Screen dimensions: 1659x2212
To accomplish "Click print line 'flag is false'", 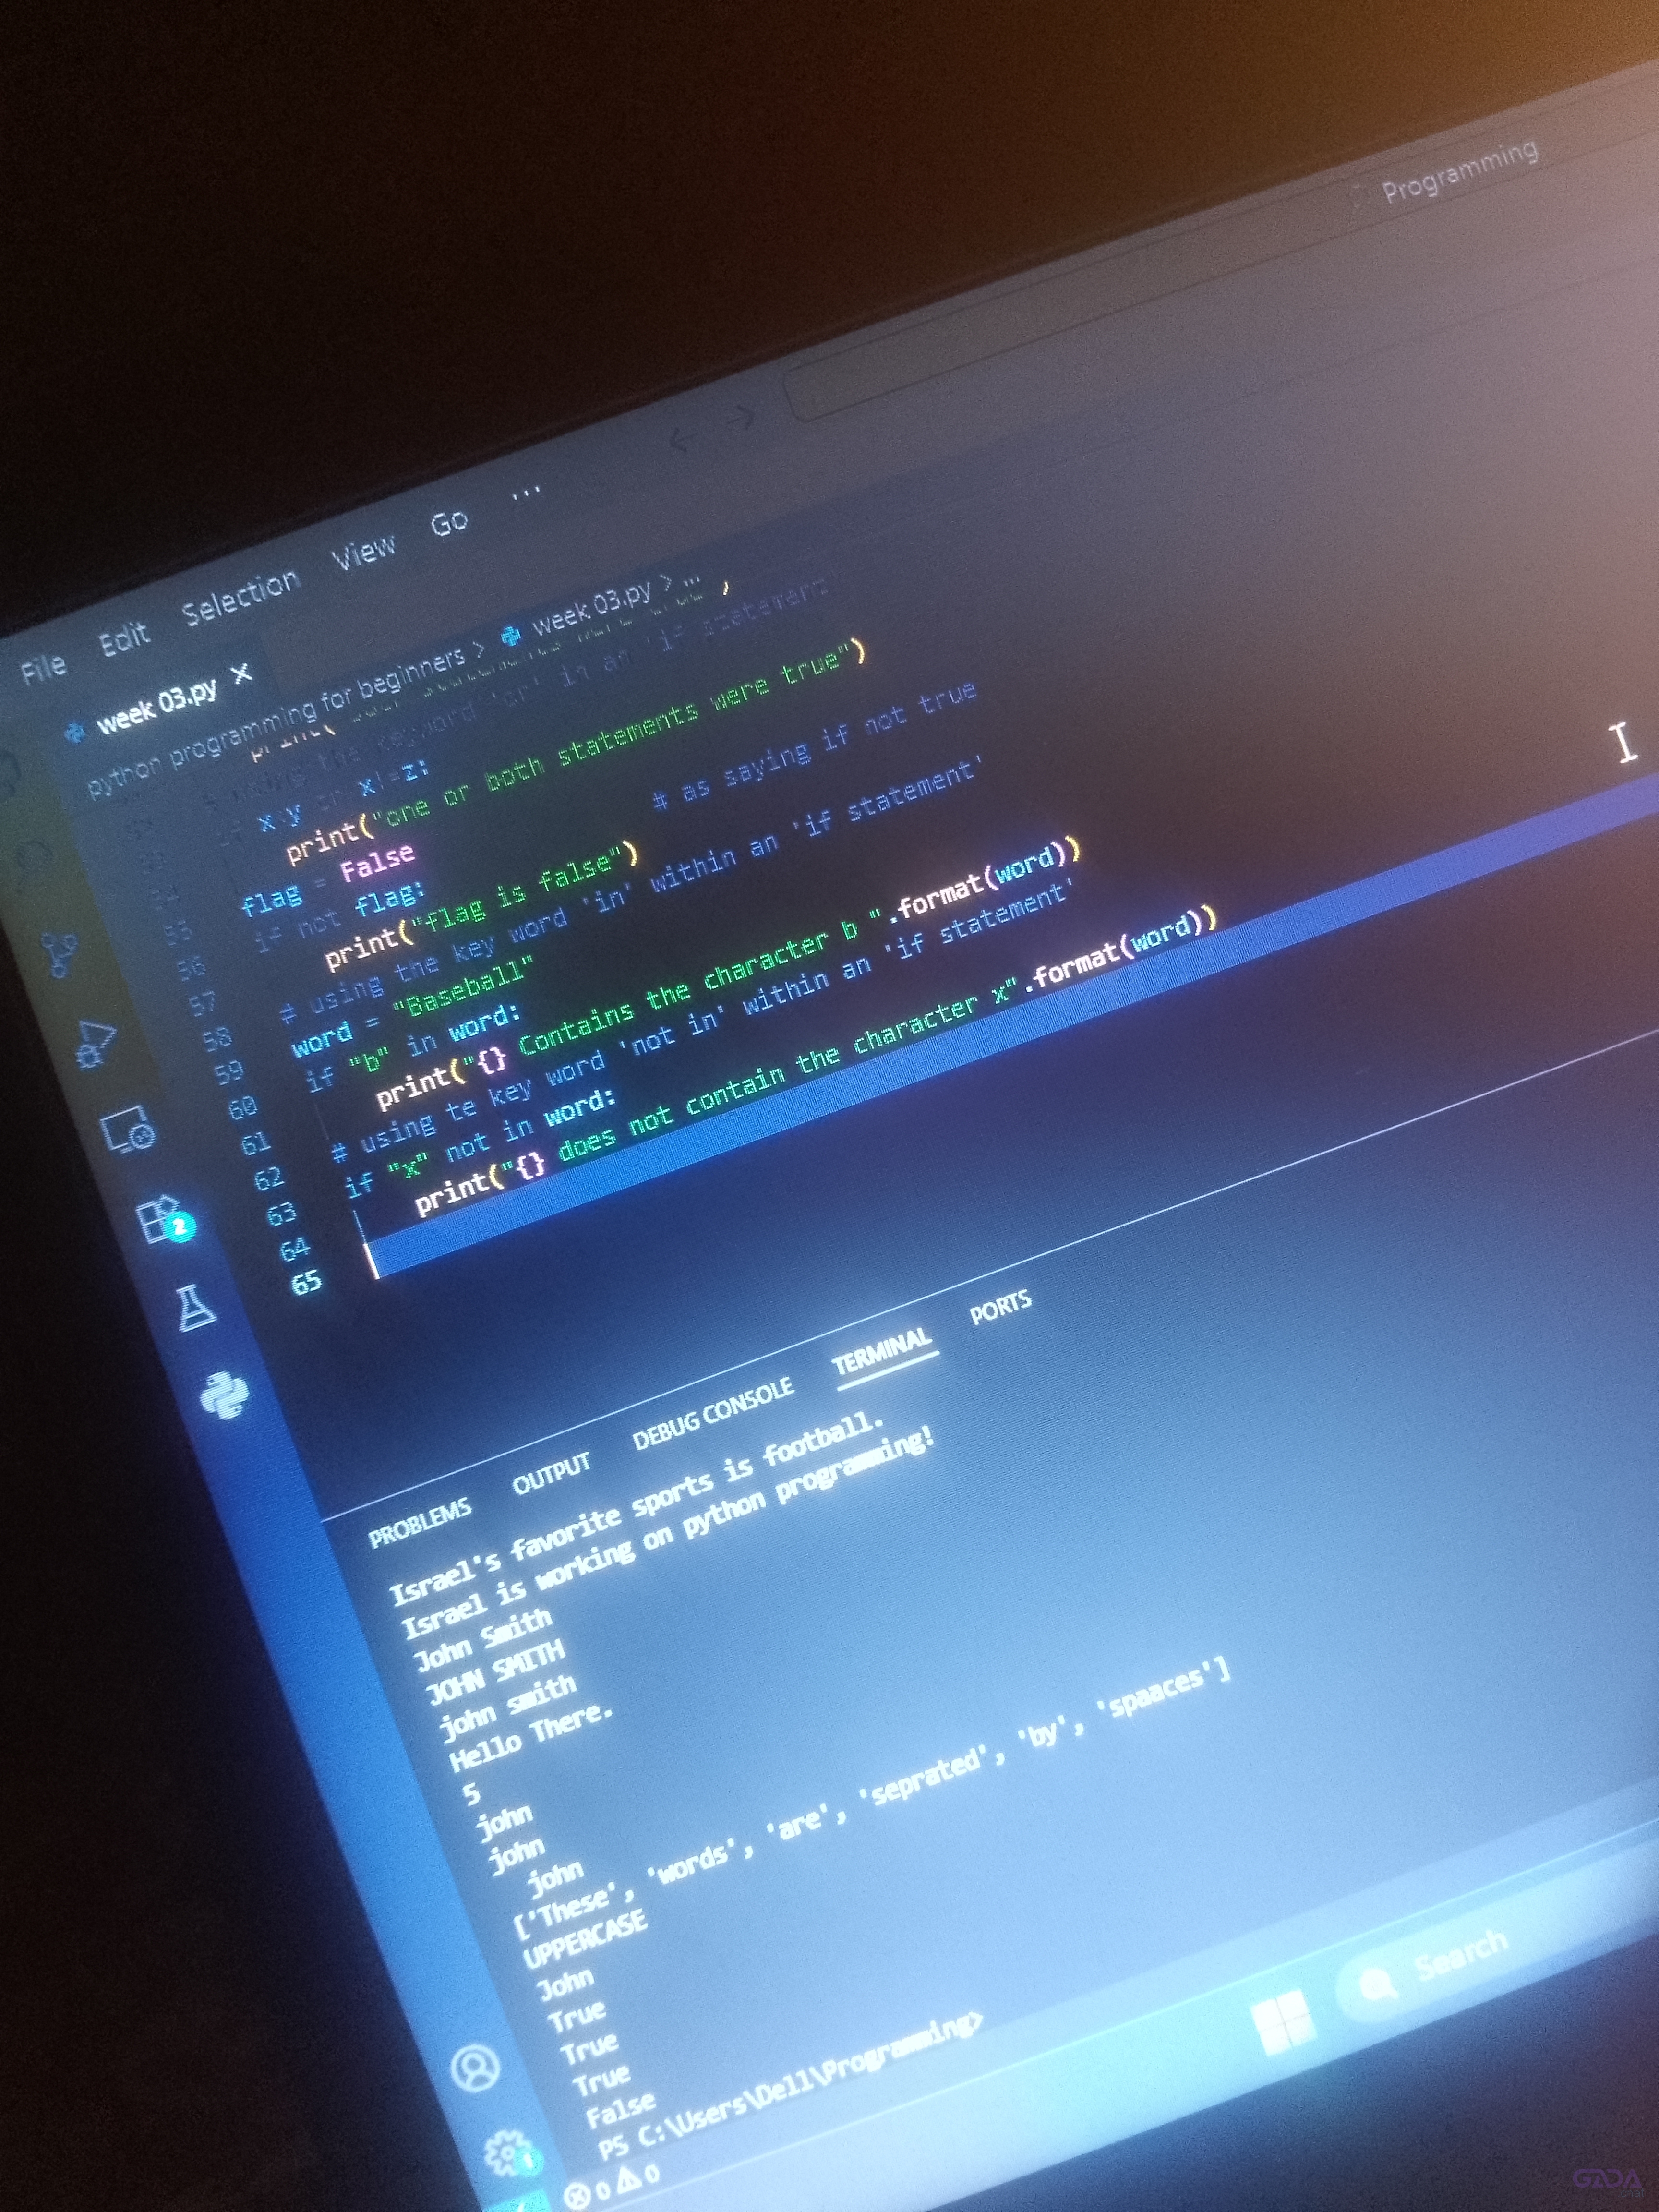I will (x=481, y=906).
